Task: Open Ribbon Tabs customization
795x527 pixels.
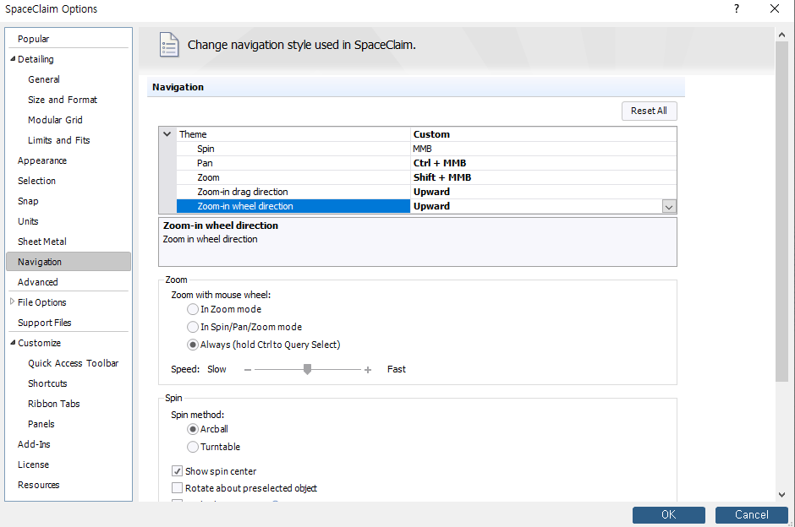Action: click(x=54, y=404)
